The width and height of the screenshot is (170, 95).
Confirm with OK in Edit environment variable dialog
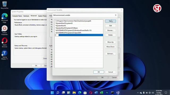tap(99, 72)
